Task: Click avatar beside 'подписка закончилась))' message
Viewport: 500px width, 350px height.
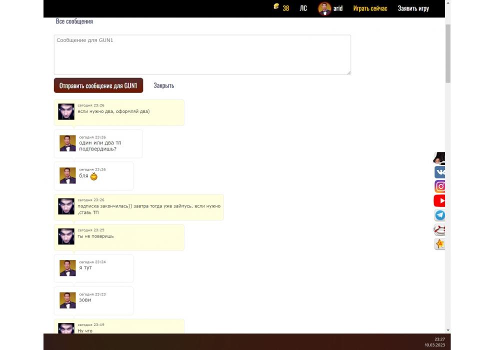Action: point(66,206)
